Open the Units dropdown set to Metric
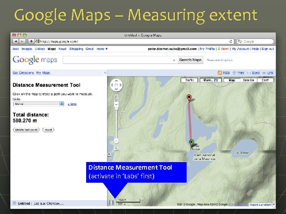The image size is (286, 214). [39, 104]
